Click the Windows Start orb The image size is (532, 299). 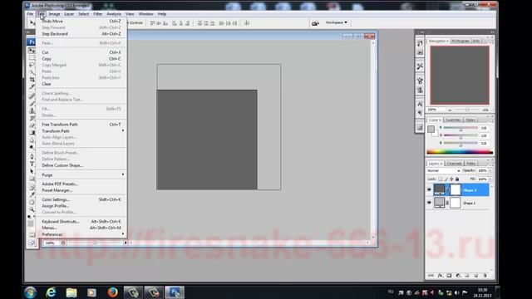coord(30,292)
